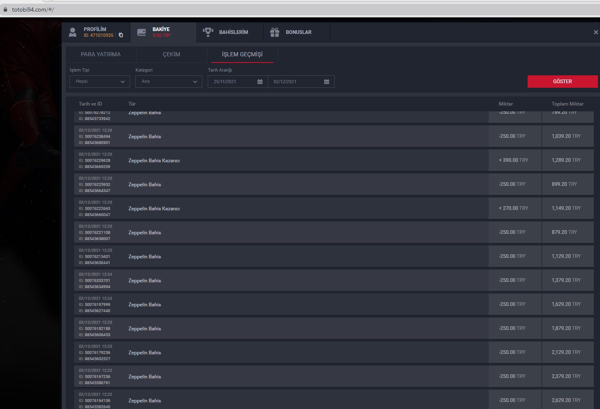Click the gift icon for Bonuslar

click(x=275, y=32)
